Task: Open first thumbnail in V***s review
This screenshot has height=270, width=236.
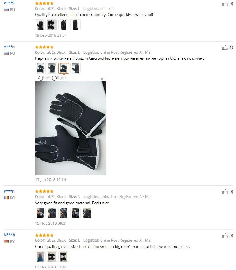Action: (40, 25)
